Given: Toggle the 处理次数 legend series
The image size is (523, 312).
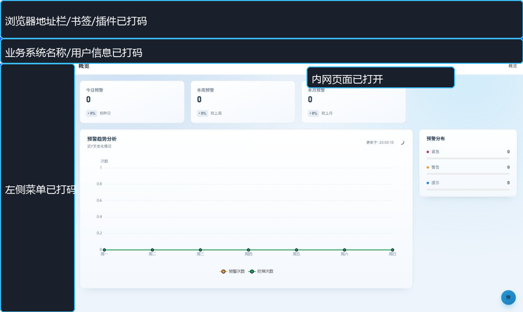Looking at the screenshot, I should [x=261, y=271].
